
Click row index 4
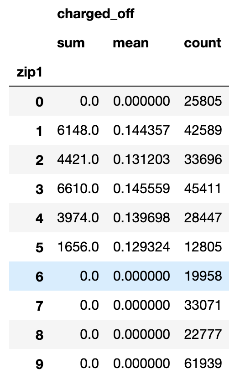click(x=40, y=218)
